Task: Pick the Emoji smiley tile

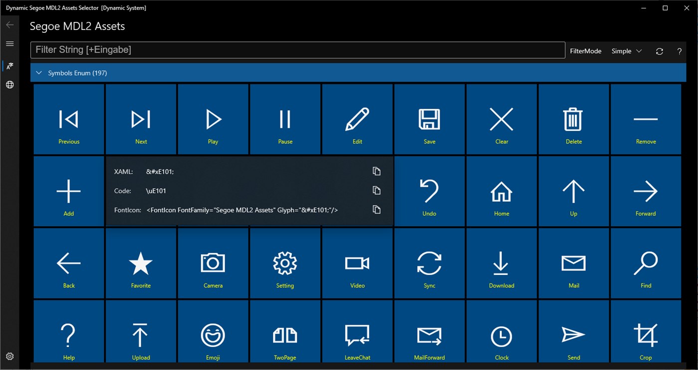Action: pos(213,331)
